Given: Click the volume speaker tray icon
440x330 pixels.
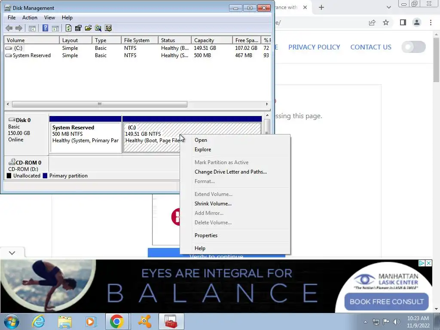Looking at the screenshot, I should pos(397,322).
